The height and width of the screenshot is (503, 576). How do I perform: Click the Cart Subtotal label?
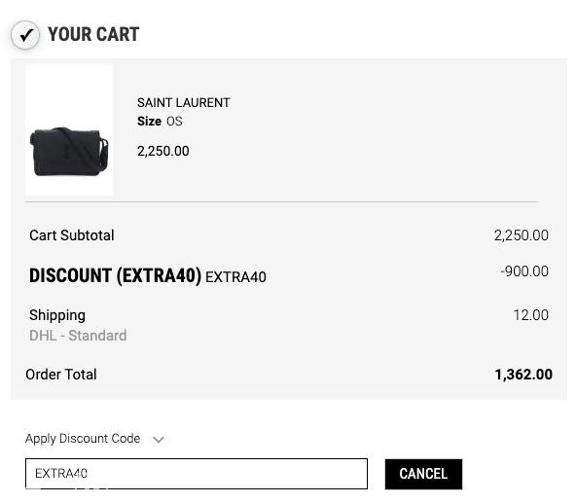coord(72,235)
